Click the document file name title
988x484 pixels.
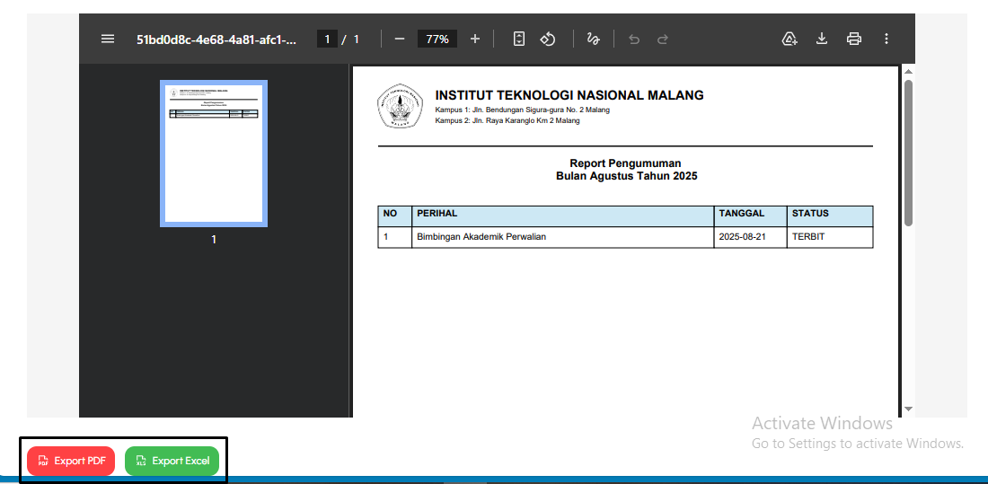[216, 40]
